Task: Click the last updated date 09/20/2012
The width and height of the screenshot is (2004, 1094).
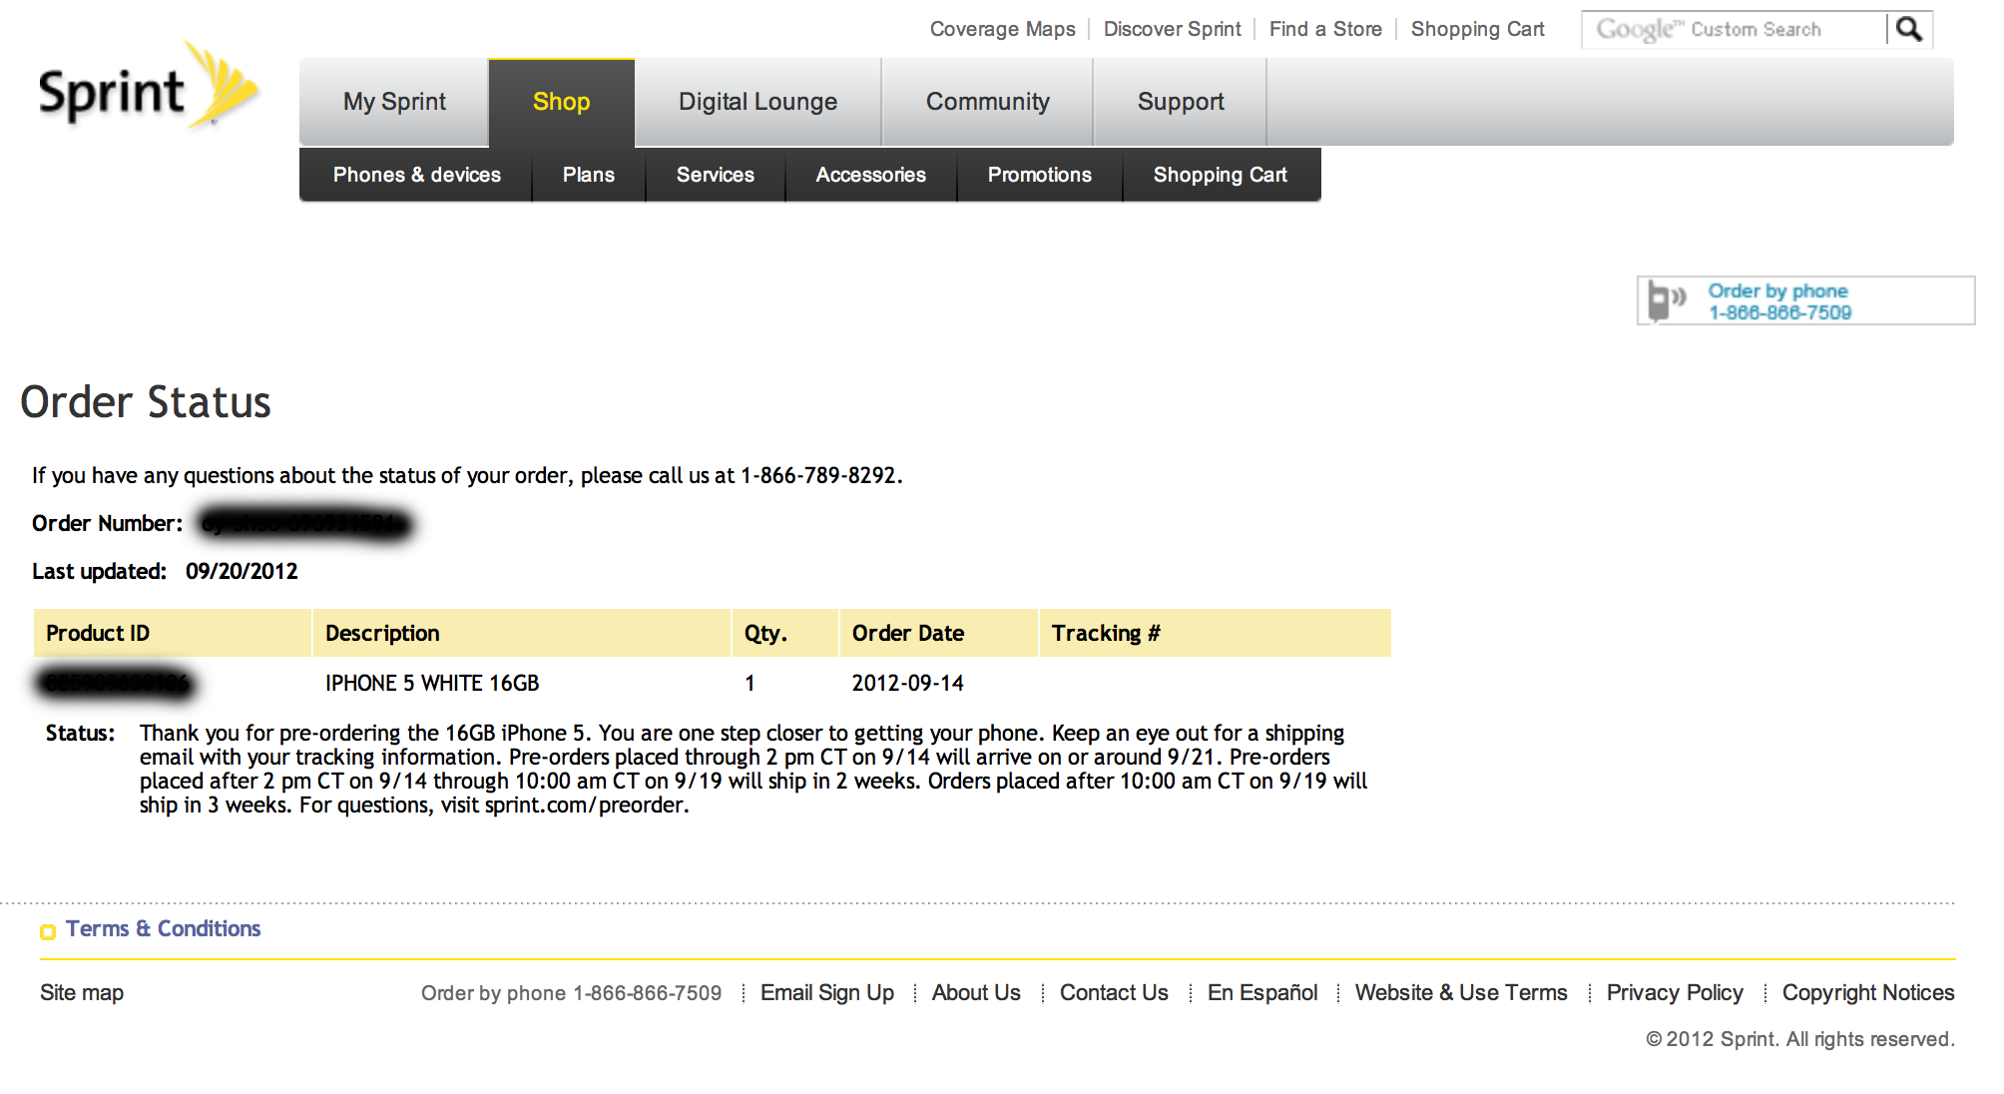Action: click(x=242, y=571)
